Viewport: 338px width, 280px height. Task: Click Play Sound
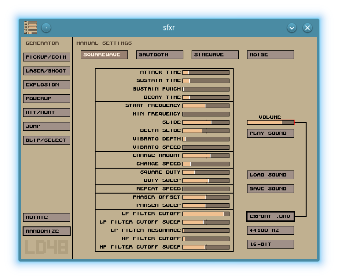pyautogui.click(x=271, y=133)
